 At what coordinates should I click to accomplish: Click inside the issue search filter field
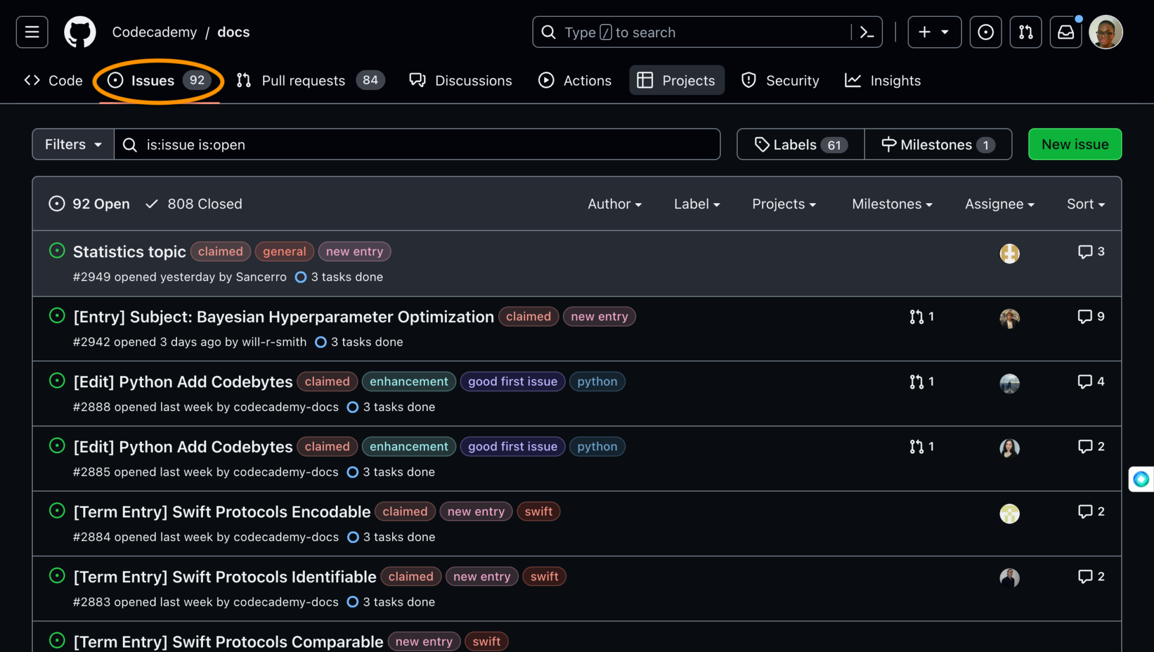417,144
